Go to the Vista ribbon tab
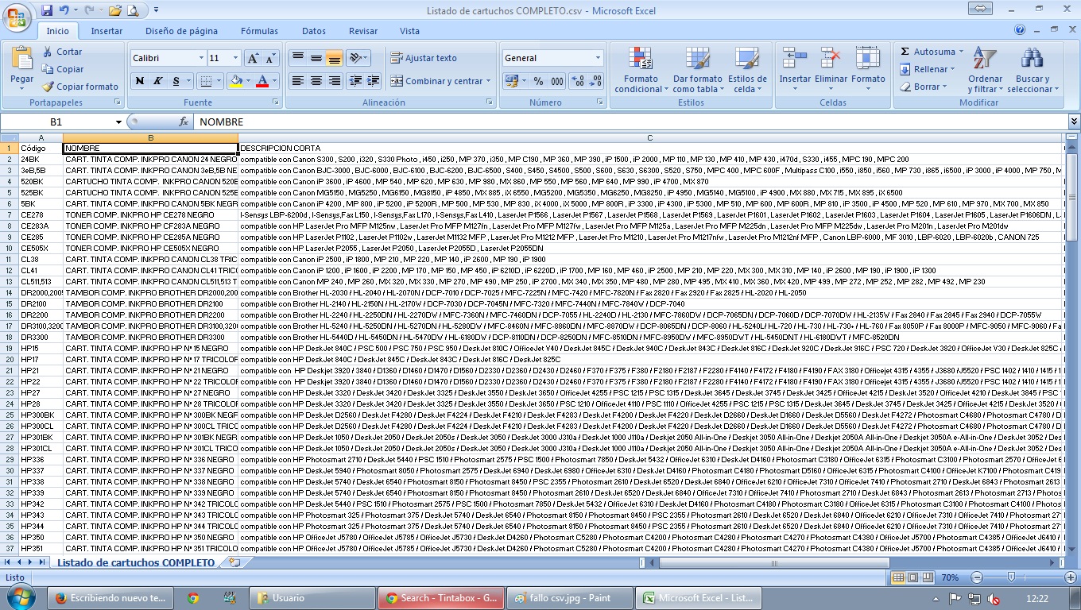Viewport: 1081px width, 610px height. 410,31
